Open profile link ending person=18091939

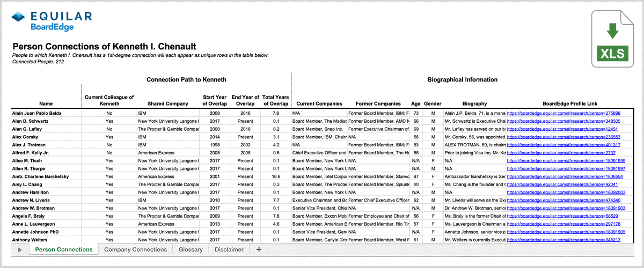point(566,161)
